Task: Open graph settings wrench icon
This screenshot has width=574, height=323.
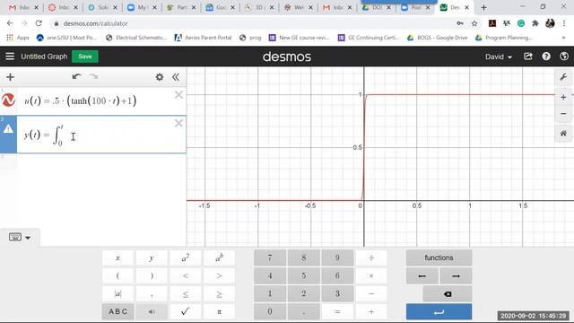Action: [x=563, y=77]
